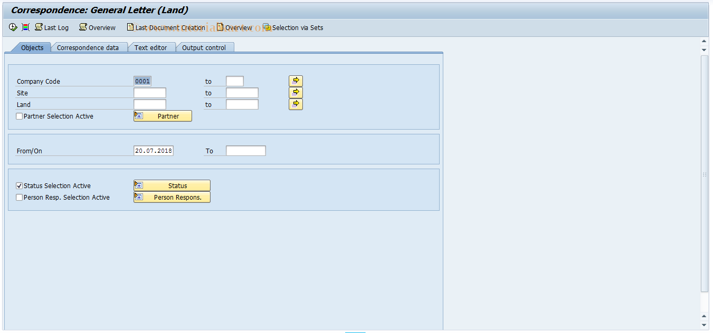Open the Overview button following Last Document Creation
Screen dimensions: 713x333
click(x=234, y=27)
